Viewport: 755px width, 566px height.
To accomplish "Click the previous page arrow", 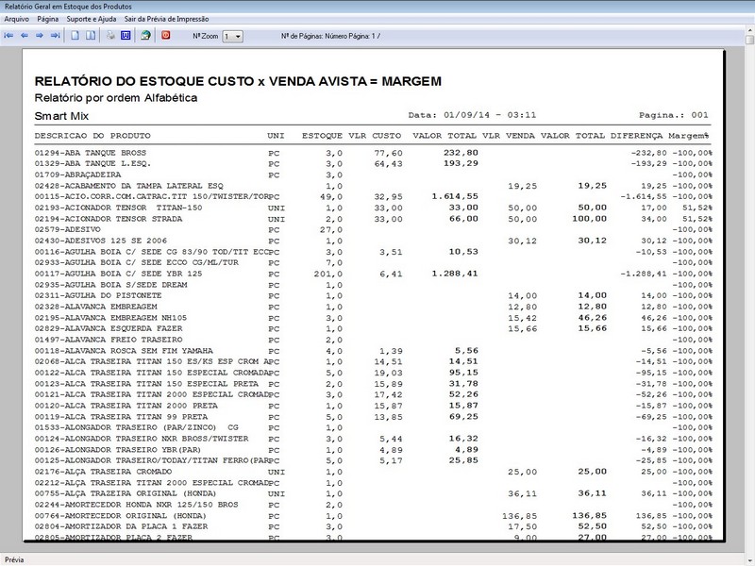I will click(25, 35).
